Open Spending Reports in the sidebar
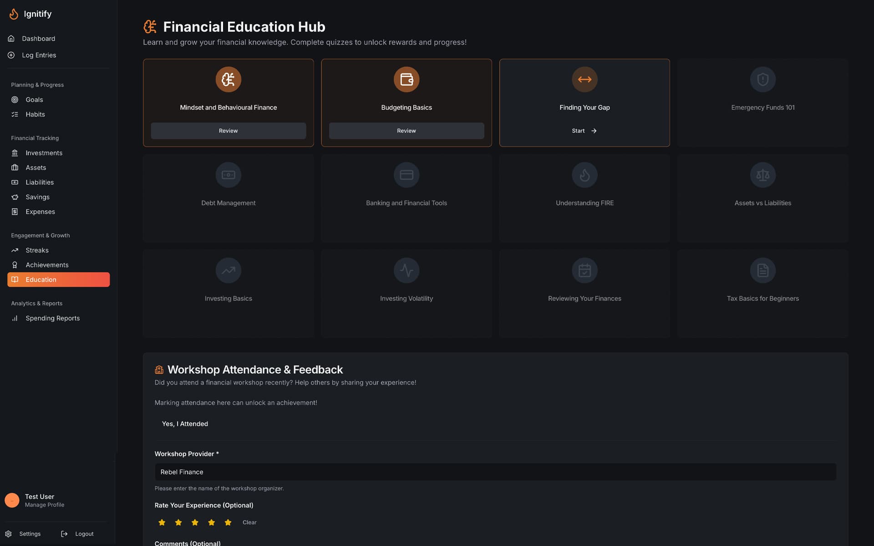The height and width of the screenshot is (546, 874). pos(52,318)
